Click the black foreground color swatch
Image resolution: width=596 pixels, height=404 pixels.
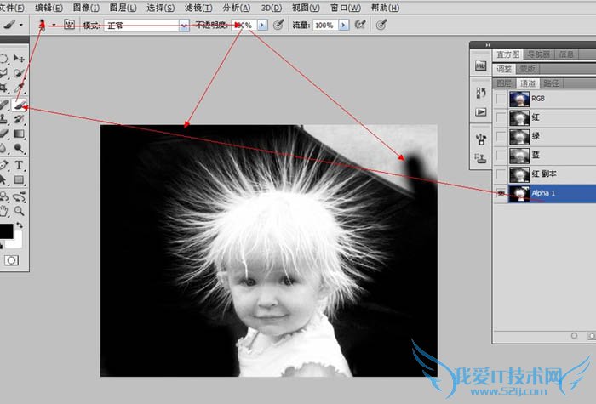point(6,230)
